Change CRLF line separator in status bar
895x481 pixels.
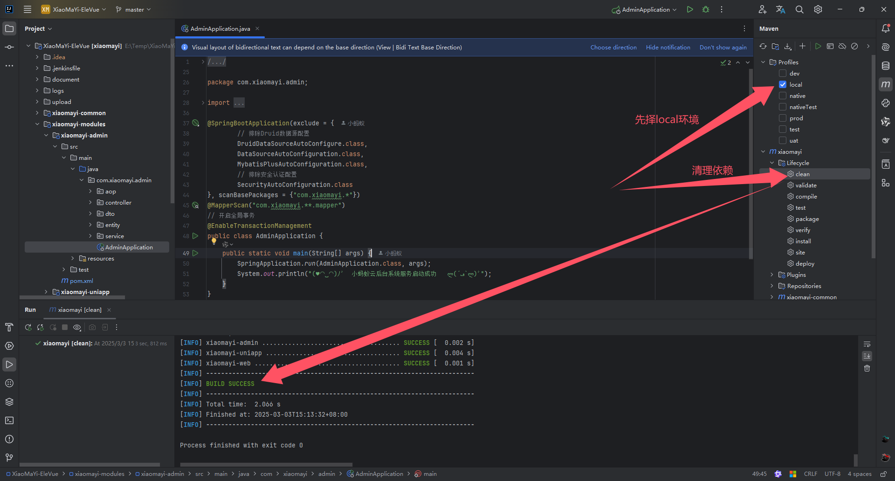coord(811,474)
